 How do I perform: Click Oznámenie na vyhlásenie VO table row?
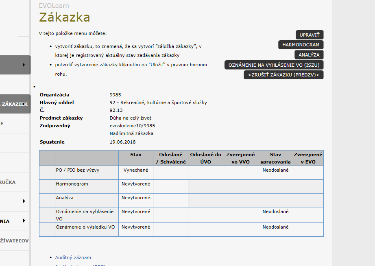[85, 215]
